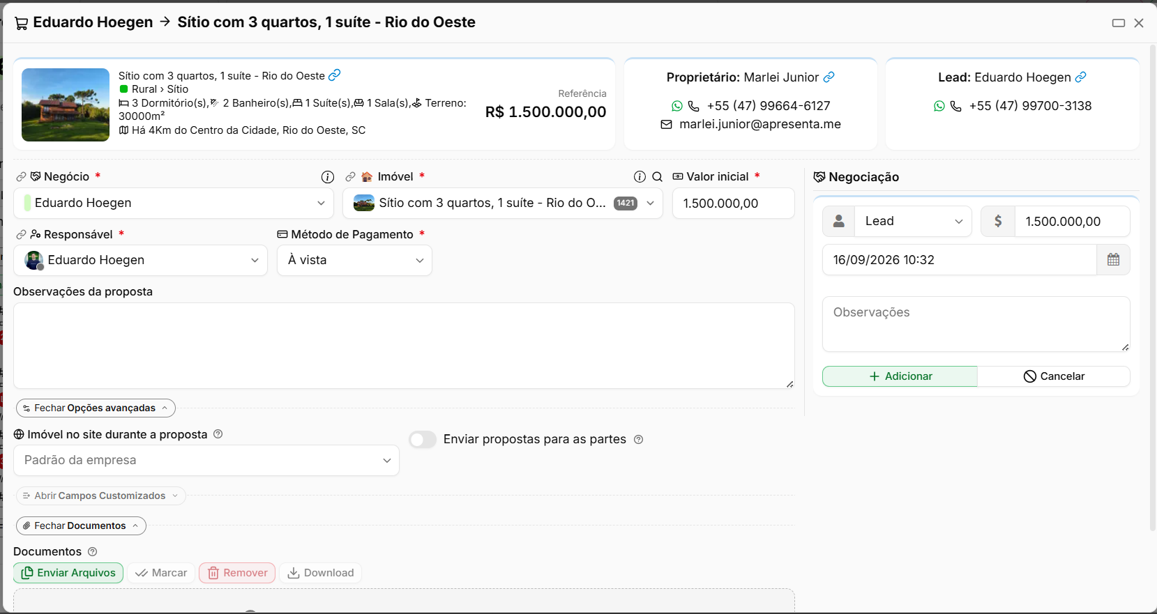Click the Observações text area in Negociação
Image resolution: width=1157 pixels, height=614 pixels.
[976, 324]
